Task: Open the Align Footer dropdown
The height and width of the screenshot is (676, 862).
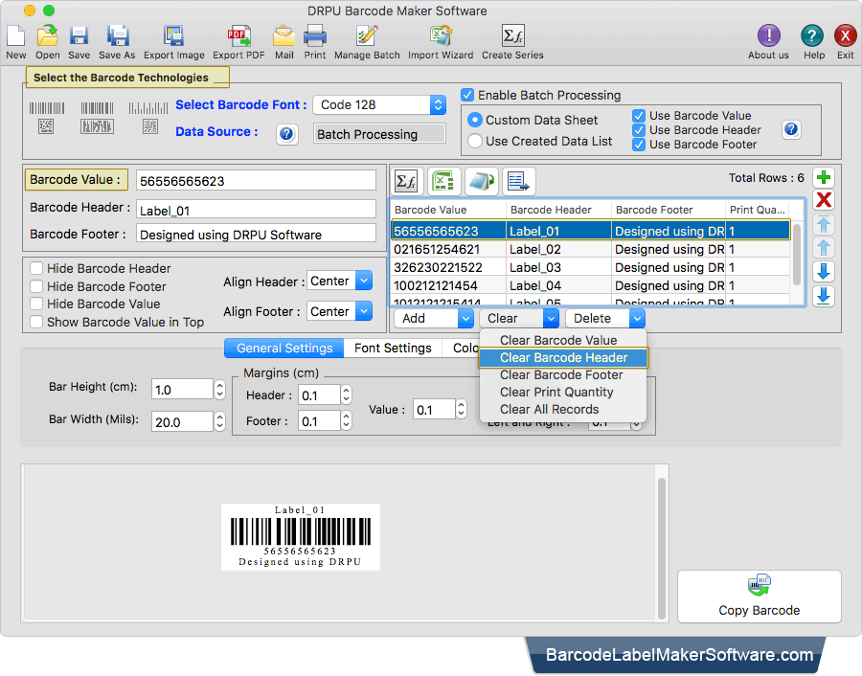Action: pos(340,311)
